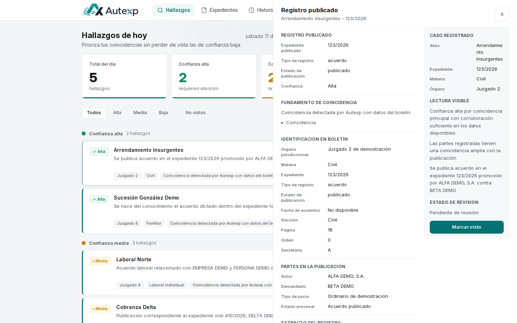
Task: Open the Expedientes nav tab
Action: pos(219,10)
